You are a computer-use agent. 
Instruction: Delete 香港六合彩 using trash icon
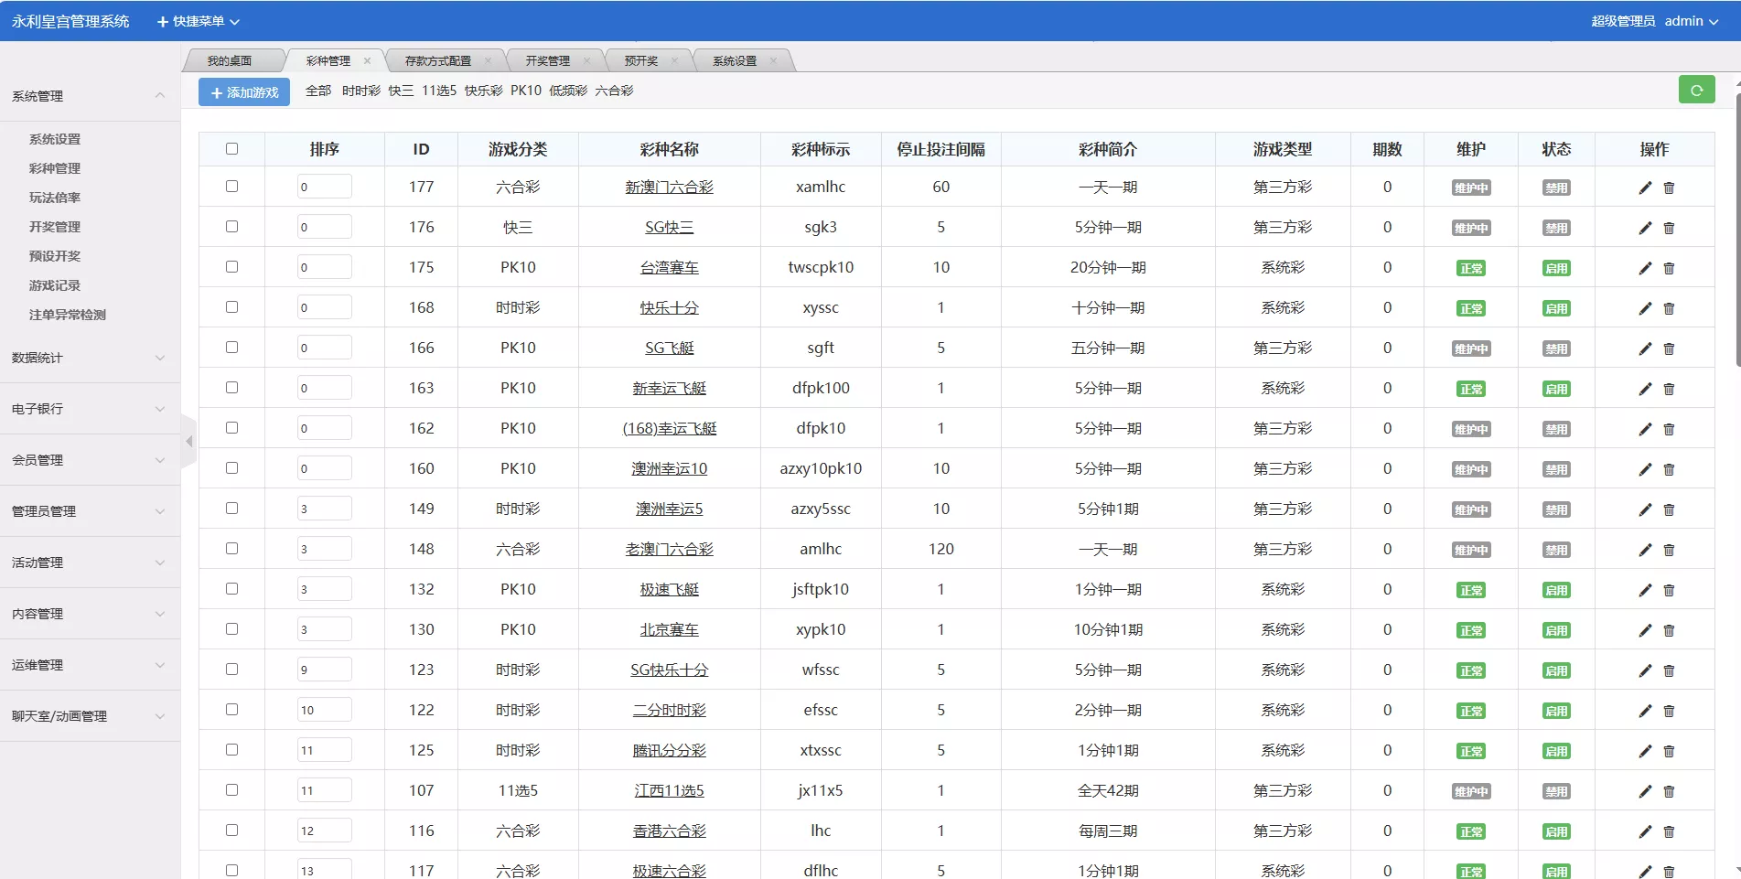tap(1669, 831)
